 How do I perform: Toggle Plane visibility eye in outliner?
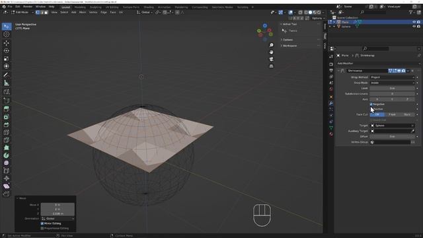point(414,22)
